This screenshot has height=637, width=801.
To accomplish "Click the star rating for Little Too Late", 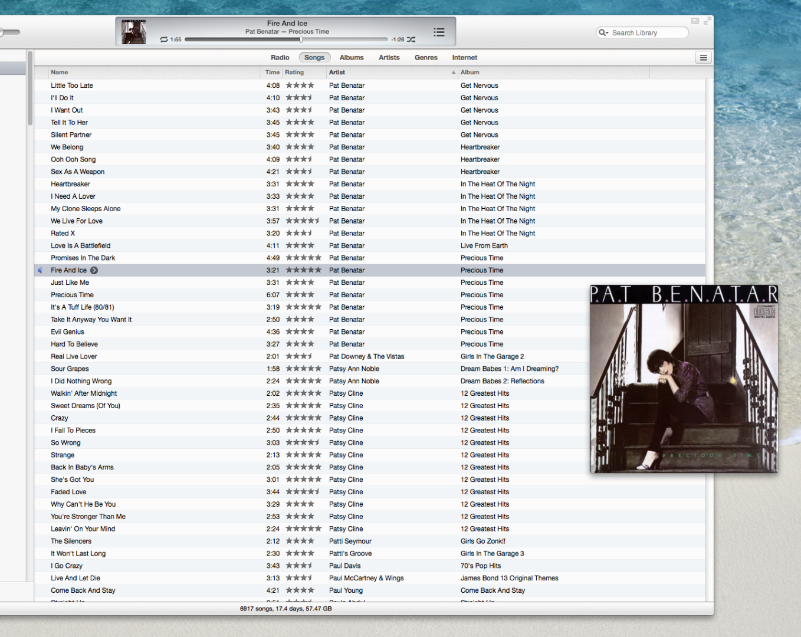I will (300, 86).
